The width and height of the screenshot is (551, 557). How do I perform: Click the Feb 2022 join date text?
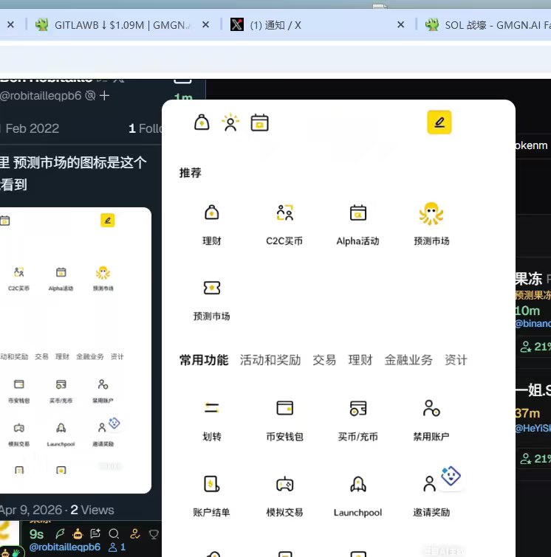32,128
